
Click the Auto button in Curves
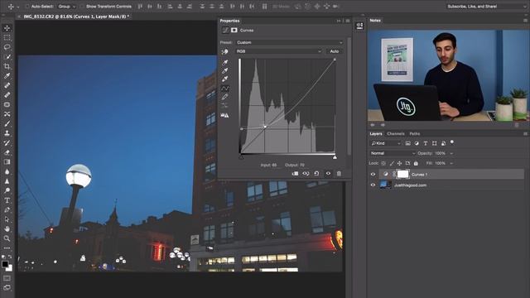point(335,51)
